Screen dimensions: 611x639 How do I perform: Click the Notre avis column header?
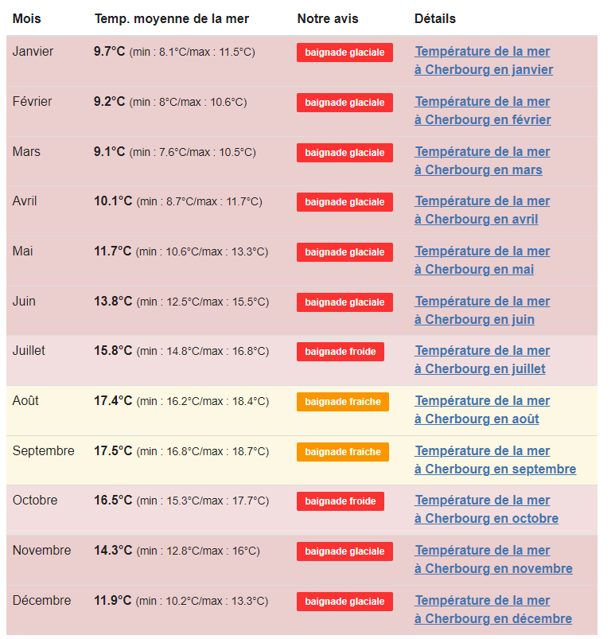tap(328, 19)
